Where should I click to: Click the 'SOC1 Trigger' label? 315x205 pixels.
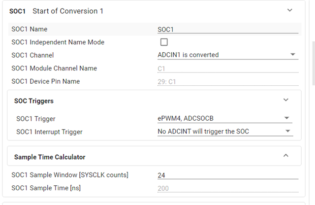[36, 119]
